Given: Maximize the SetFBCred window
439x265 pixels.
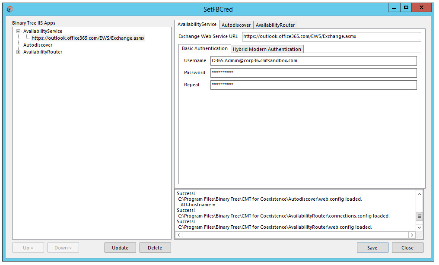Looking at the screenshot, I should coord(406,7).
